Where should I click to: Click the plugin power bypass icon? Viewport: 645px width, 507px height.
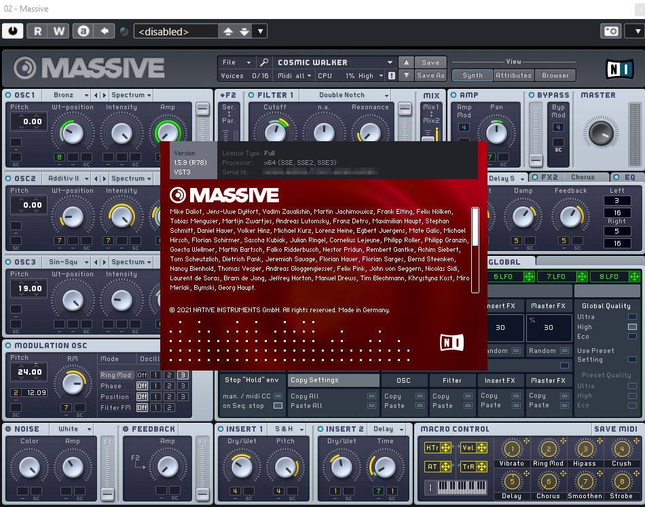tap(13, 31)
